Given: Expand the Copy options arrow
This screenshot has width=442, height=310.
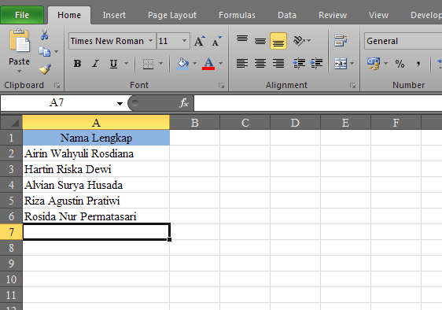Looking at the screenshot, I should (57, 52).
